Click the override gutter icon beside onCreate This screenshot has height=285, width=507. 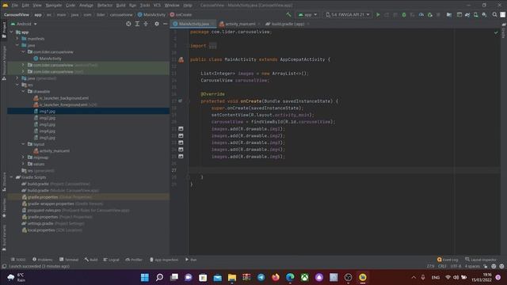(x=180, y=101)
